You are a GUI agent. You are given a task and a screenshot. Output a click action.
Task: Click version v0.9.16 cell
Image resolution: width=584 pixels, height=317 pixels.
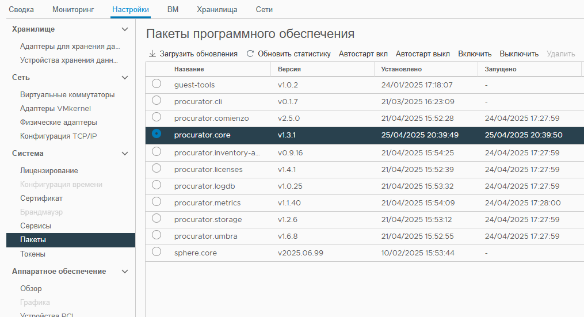(x=291, y=152)
